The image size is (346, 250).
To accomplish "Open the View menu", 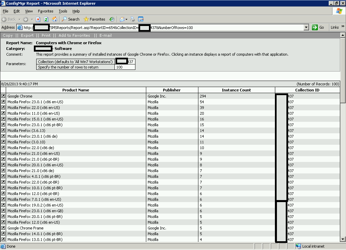I will 29,11.
